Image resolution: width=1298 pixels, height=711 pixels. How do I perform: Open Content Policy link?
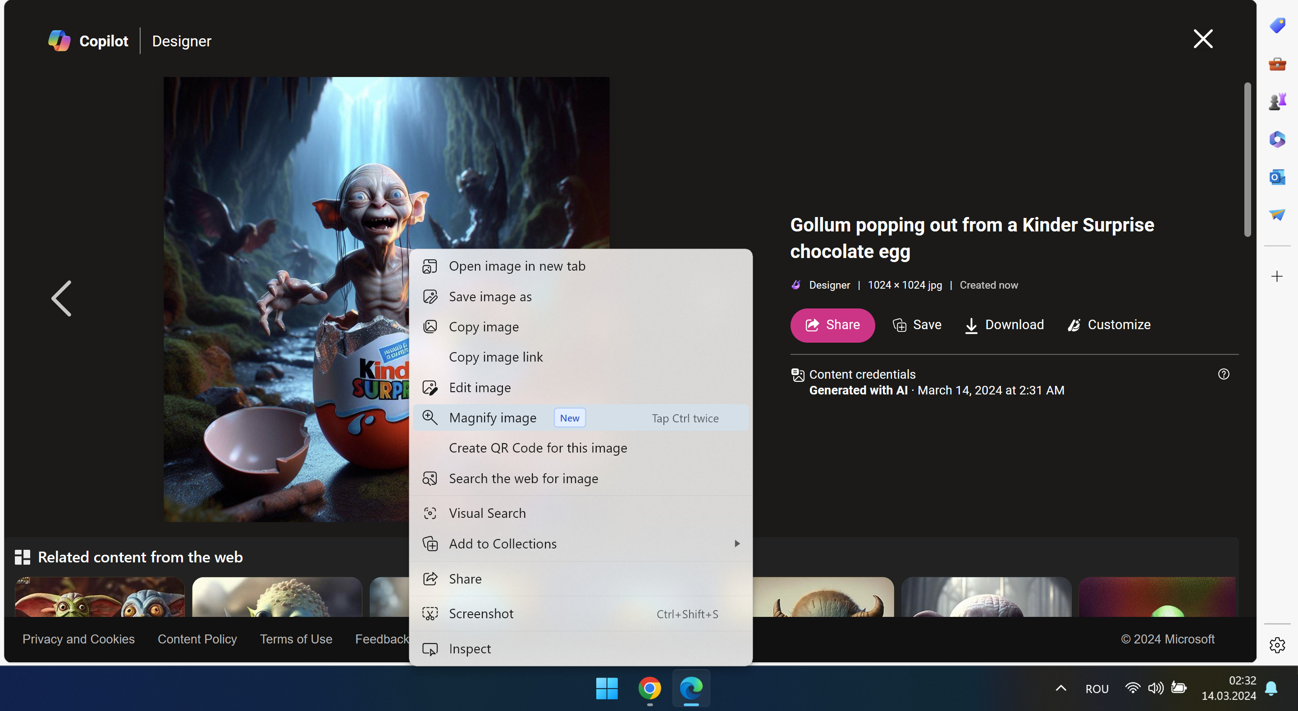(197, 639)
